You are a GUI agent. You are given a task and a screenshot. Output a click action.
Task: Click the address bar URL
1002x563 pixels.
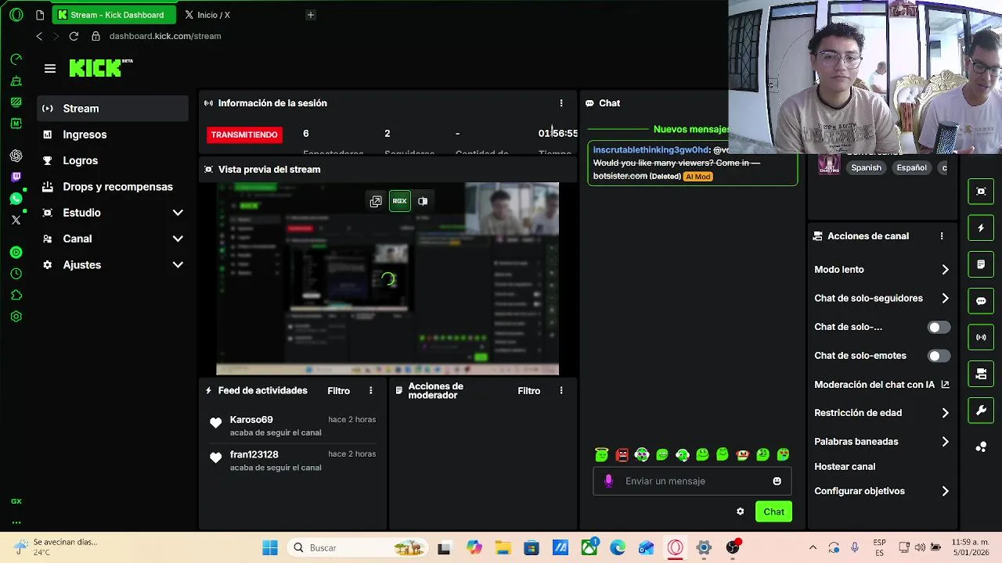[165, 36]
